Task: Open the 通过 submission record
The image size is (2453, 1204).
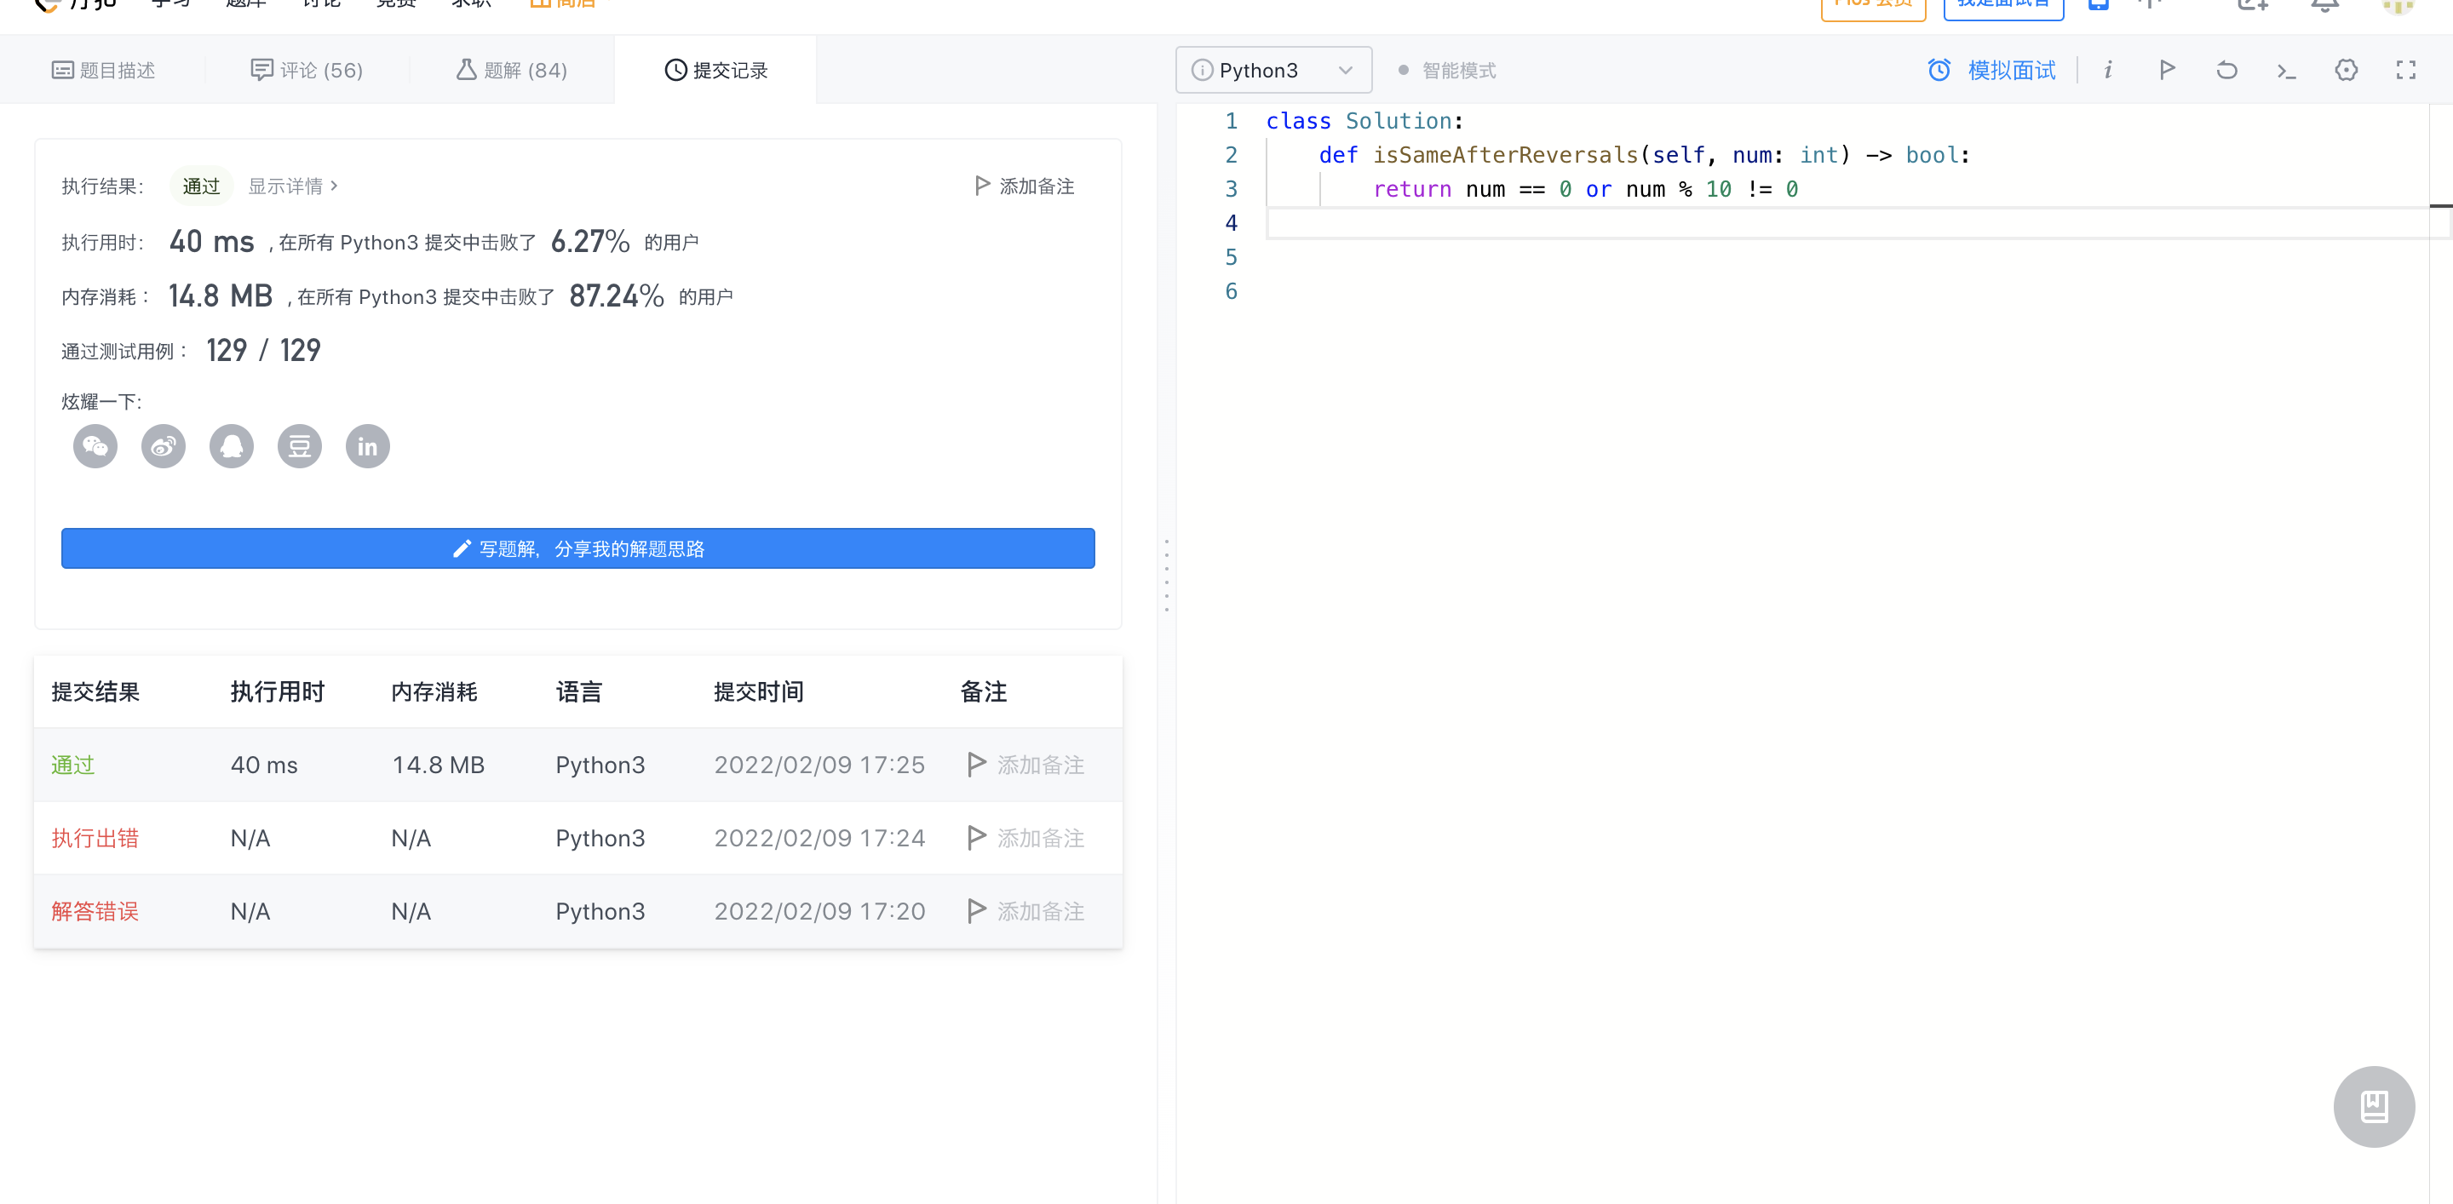Action: (x=73, y=765)
